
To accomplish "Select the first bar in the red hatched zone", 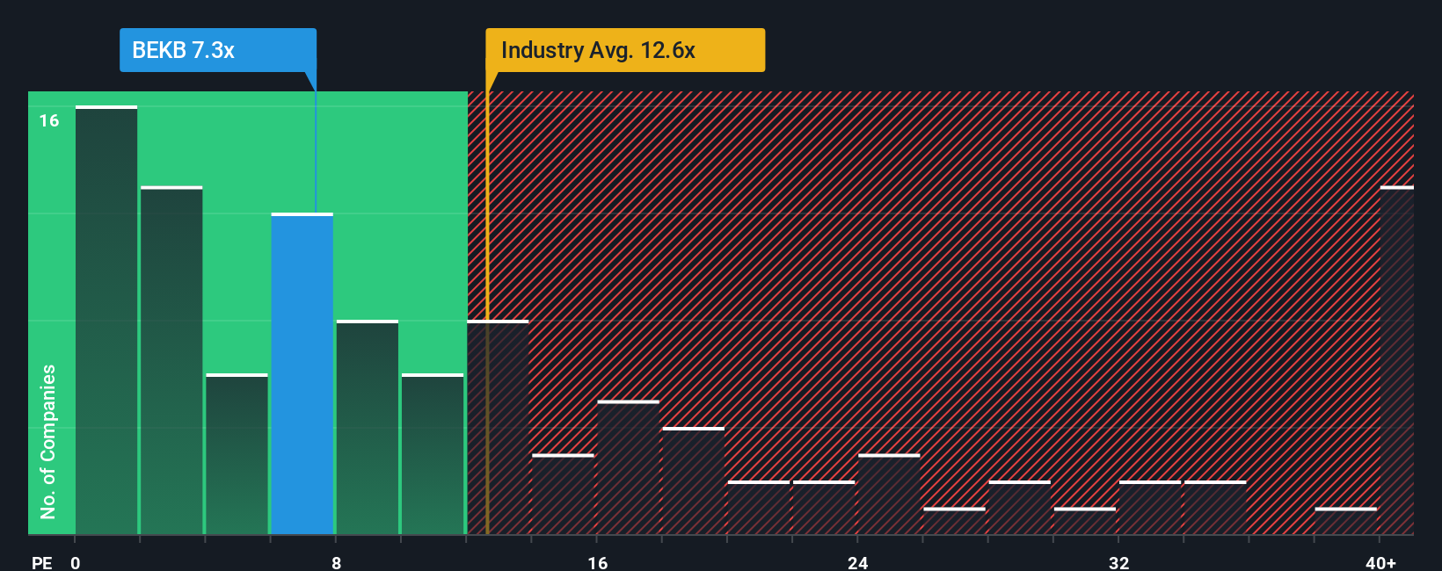I will [x=498, y=427].
